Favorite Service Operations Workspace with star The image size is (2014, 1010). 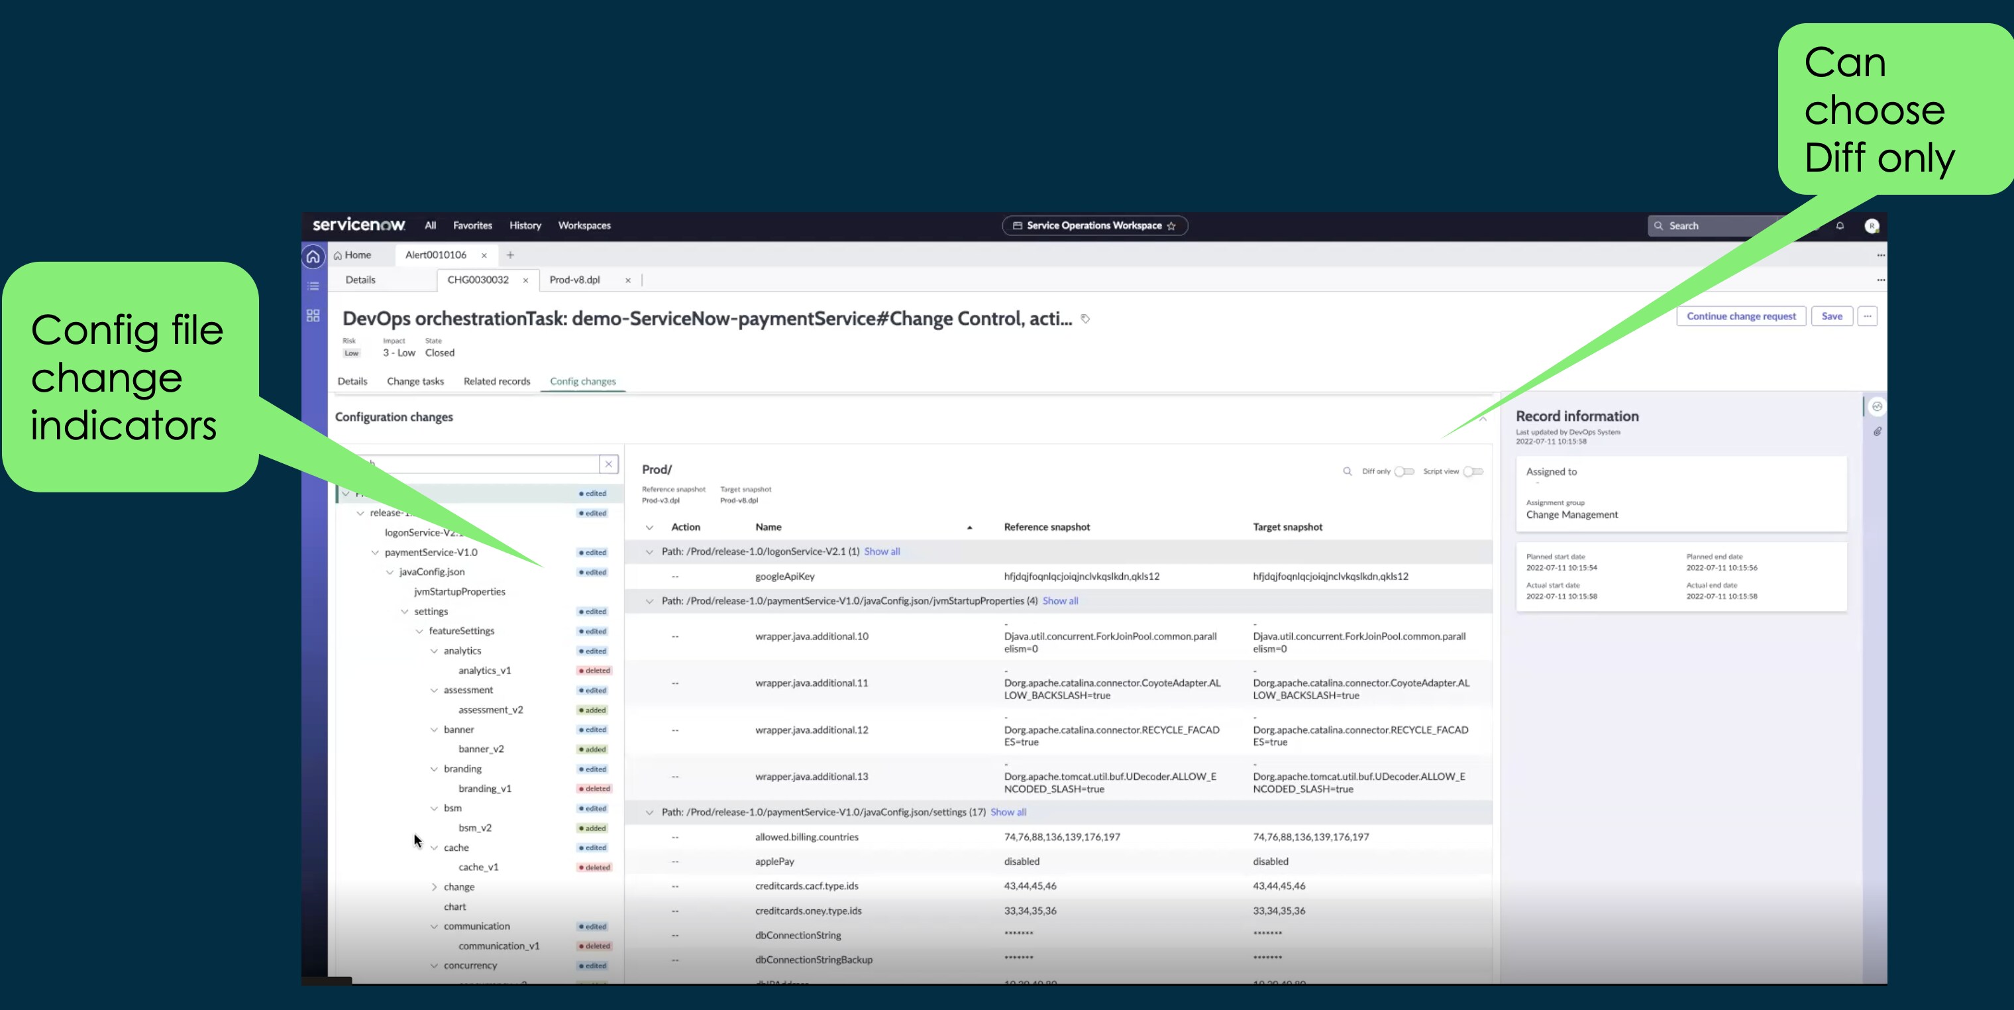coord(1171,225)
